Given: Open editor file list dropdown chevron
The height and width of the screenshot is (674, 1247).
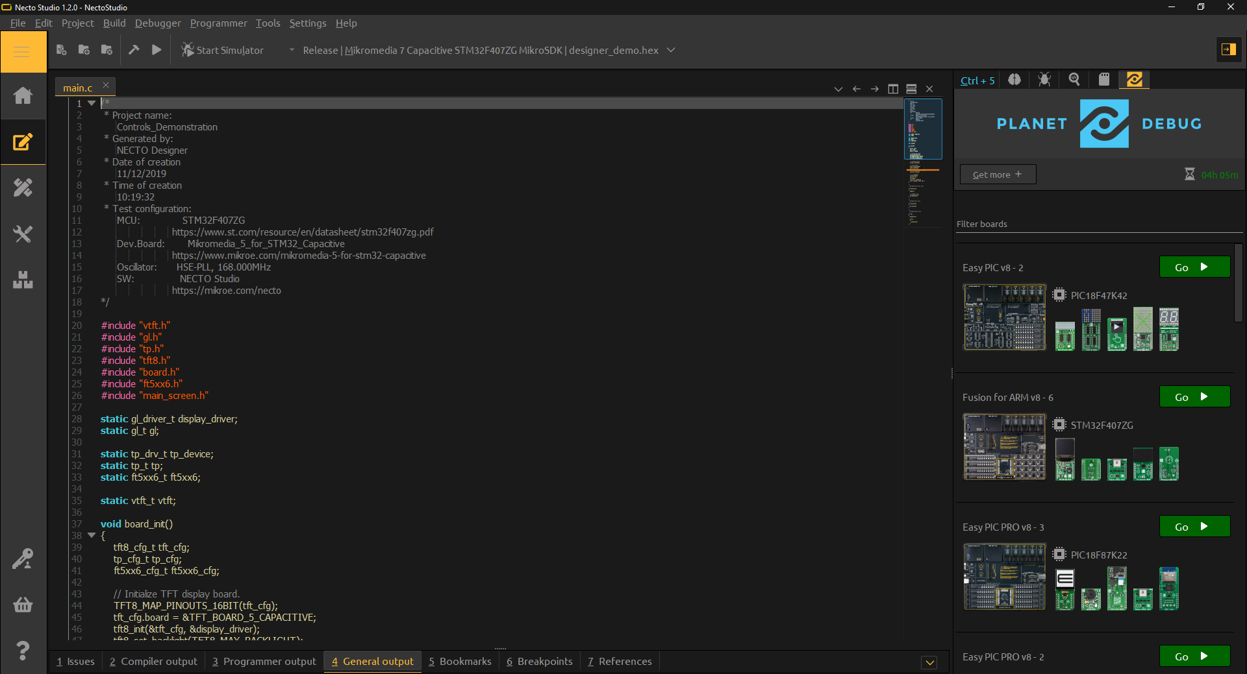Looking at the screenshot, I should 838,89.
